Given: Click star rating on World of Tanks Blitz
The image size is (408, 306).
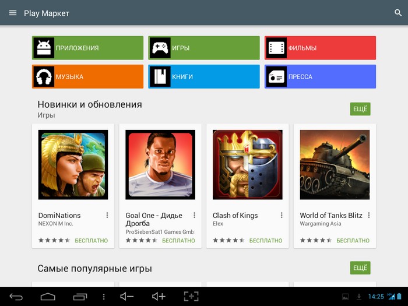Looking at the screenshot, I should [316, 240].
